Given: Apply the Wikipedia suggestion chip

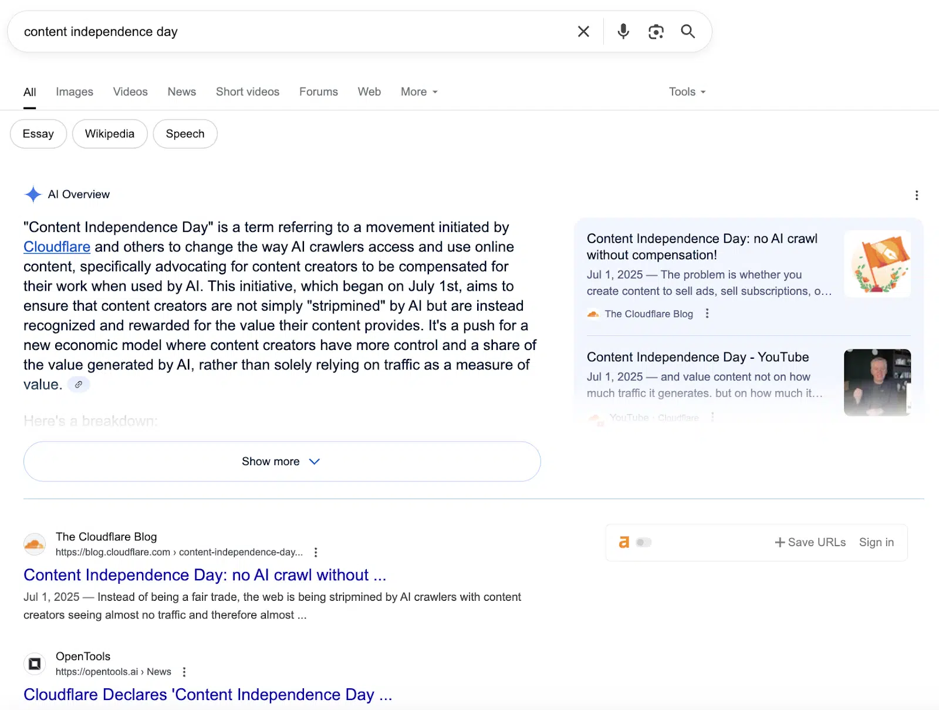Looking at the screenshot, I should coord(110,134).
